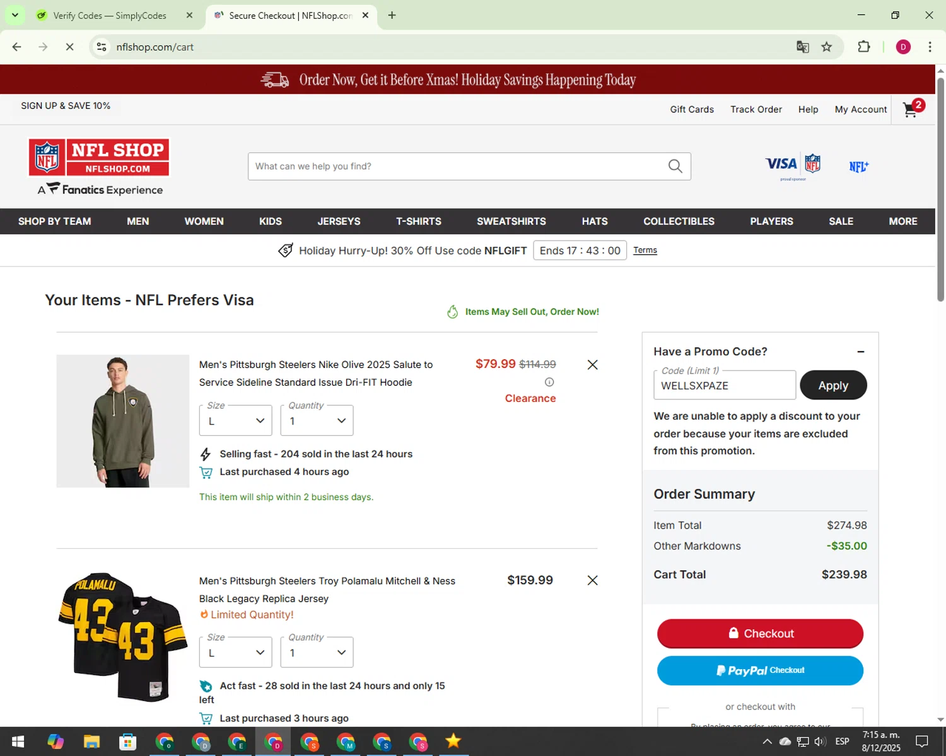This screenshot has height=756, width=946.
Task: Click the NFL Shop logo
Action: tap(99, 157)
